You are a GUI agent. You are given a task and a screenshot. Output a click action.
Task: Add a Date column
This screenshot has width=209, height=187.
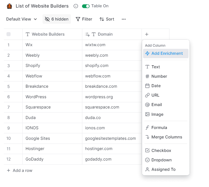166,86
